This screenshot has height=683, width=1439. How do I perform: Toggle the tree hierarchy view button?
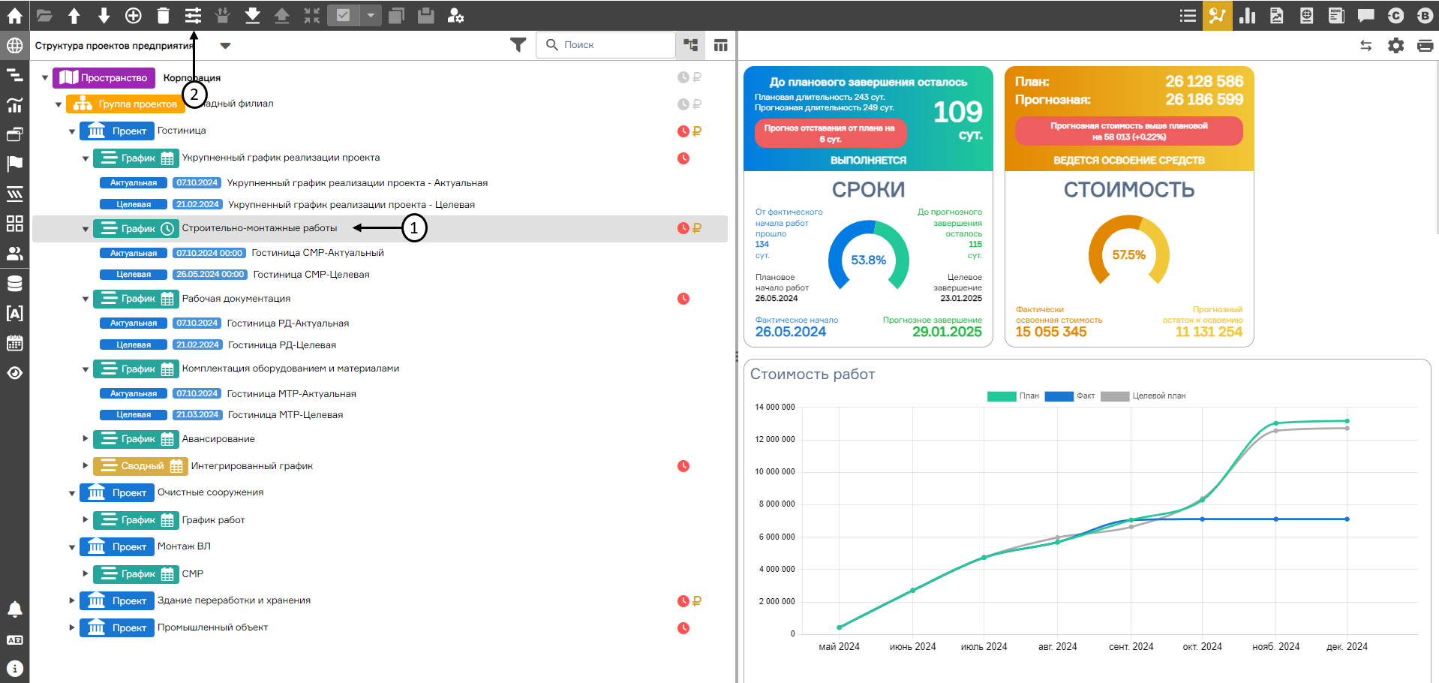pos(691,46)
